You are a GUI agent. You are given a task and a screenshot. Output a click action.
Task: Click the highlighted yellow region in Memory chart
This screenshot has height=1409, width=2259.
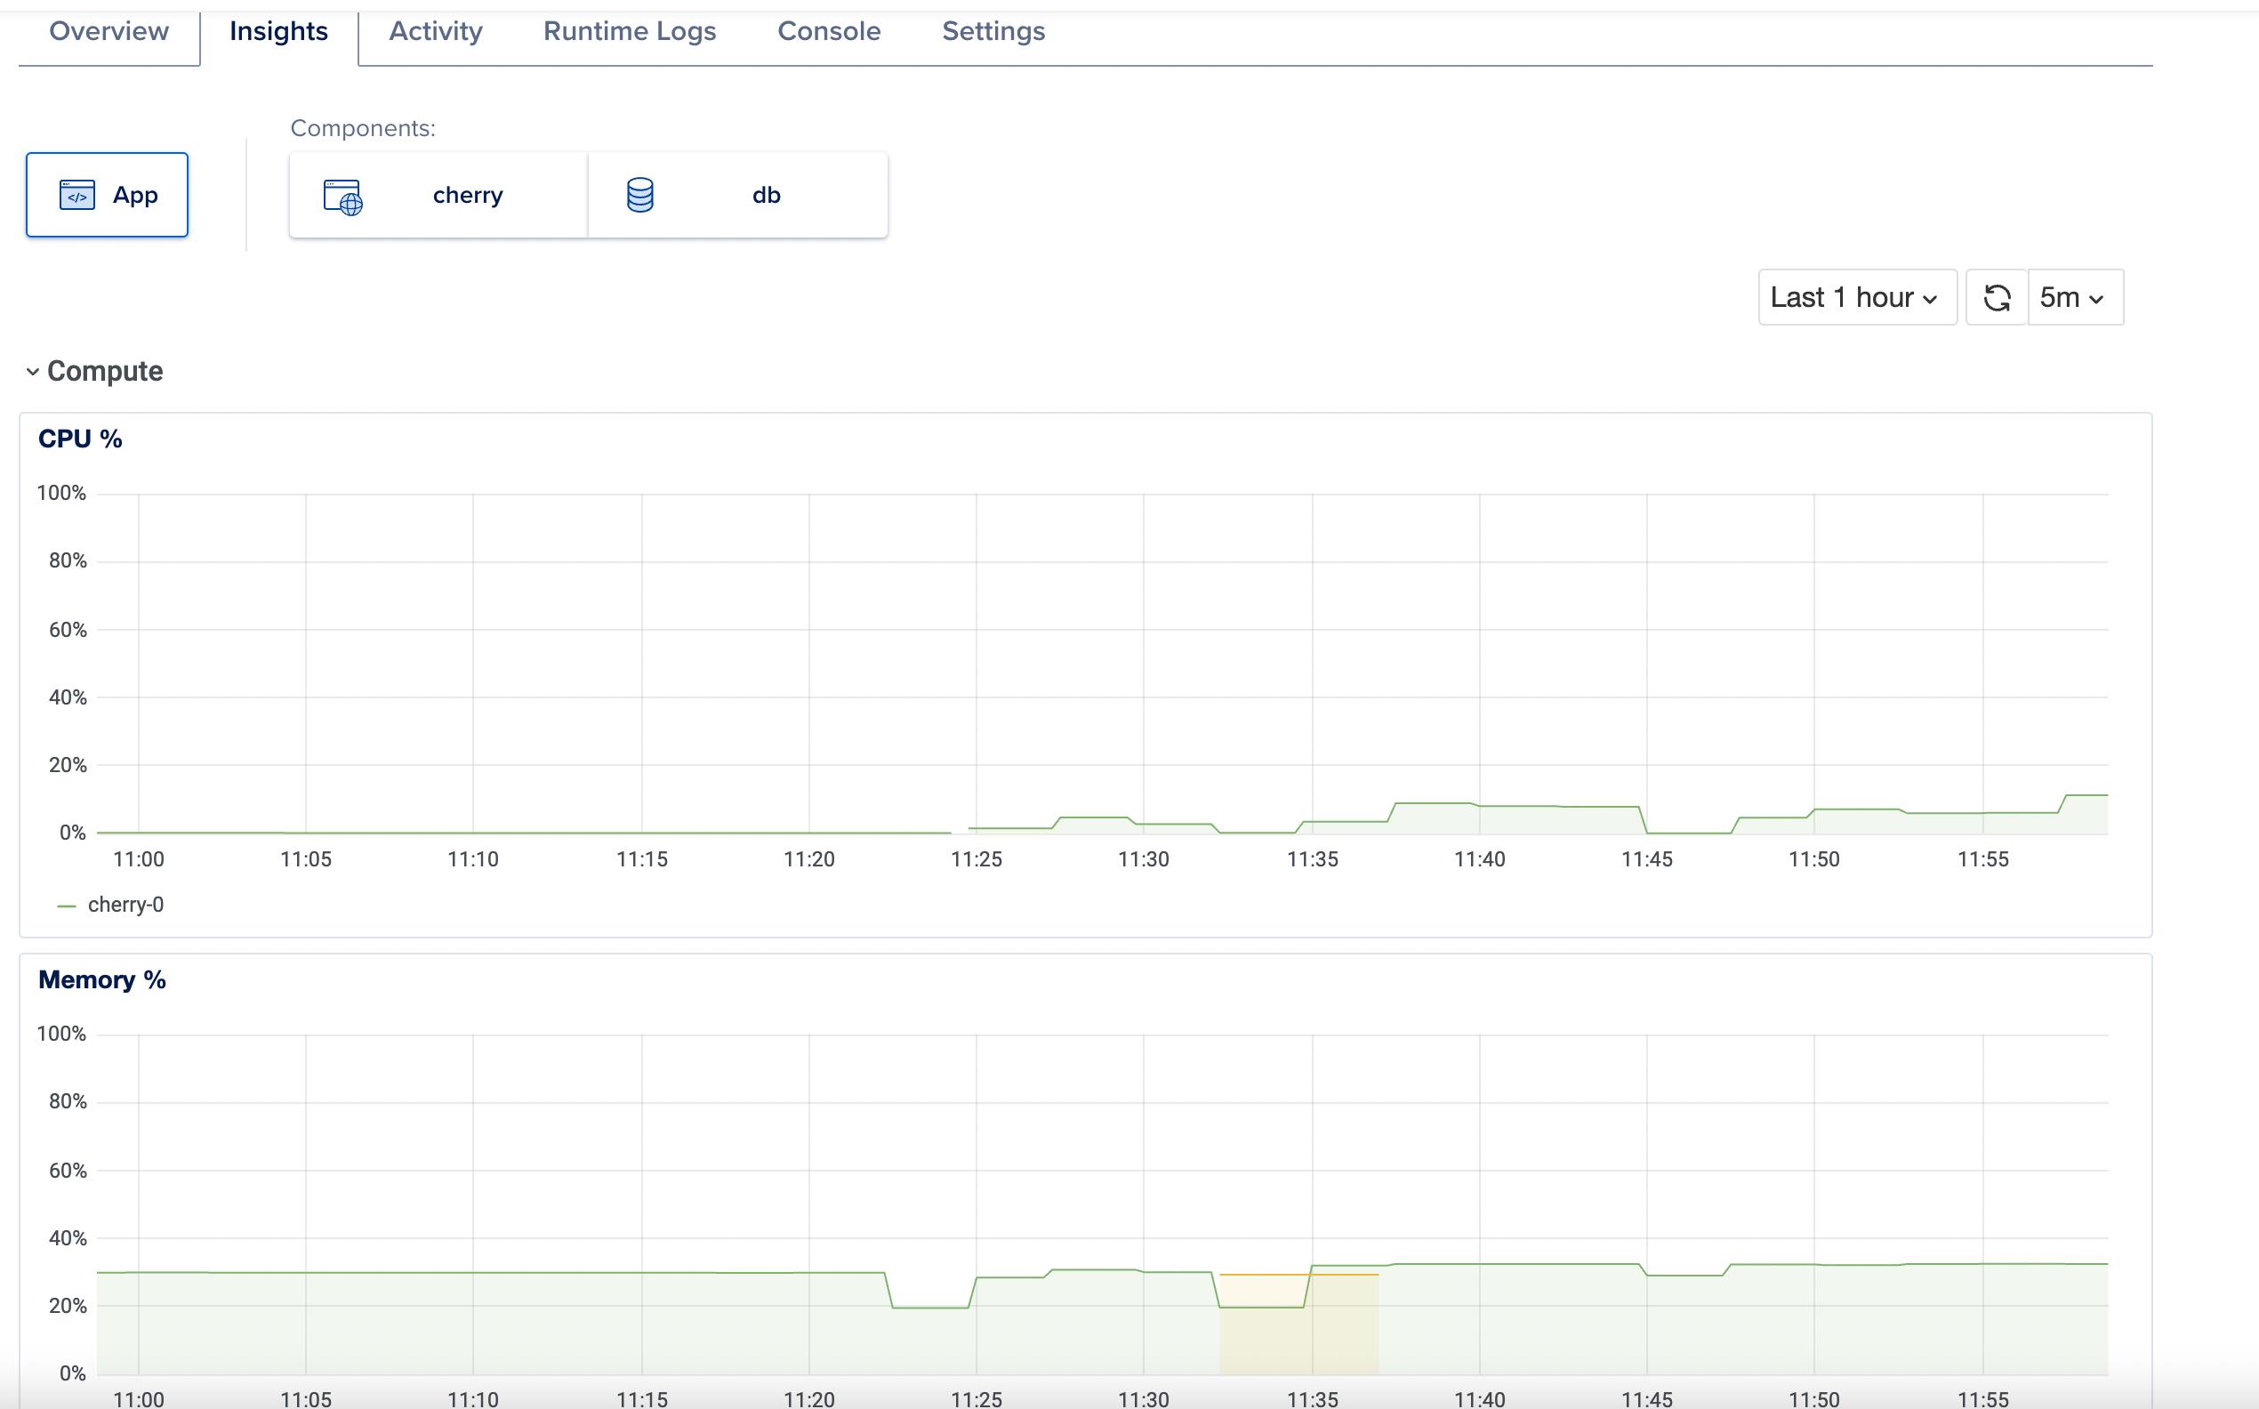pos(1298,1324)
